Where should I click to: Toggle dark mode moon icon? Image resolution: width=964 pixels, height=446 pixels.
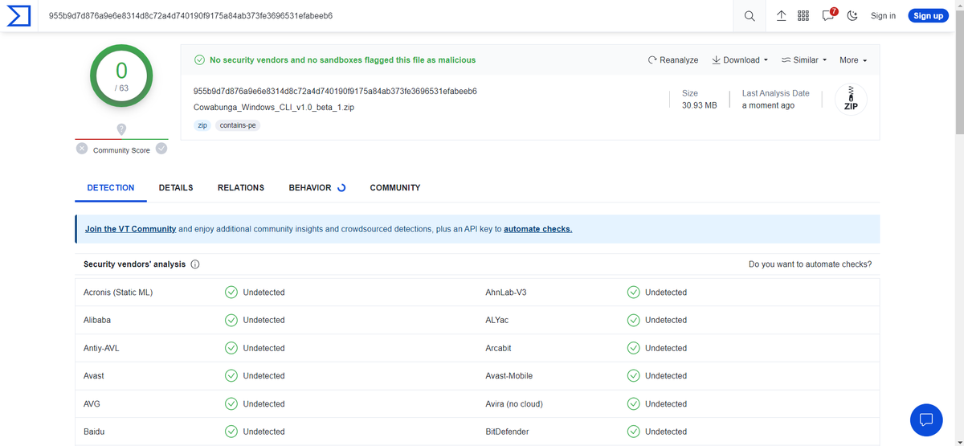853,16
